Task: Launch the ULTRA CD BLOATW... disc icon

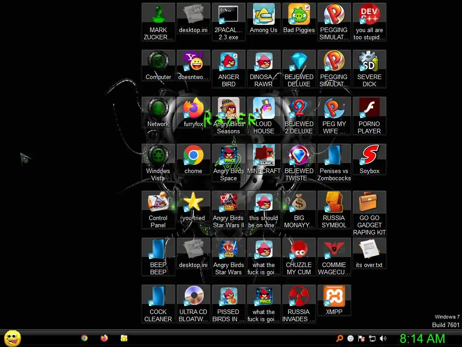Action: pos(193,303)
